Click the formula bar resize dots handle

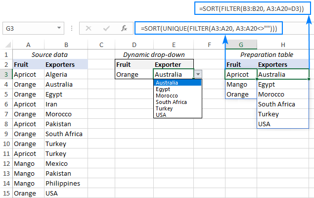pyautogui.click(x=70, y=29)
